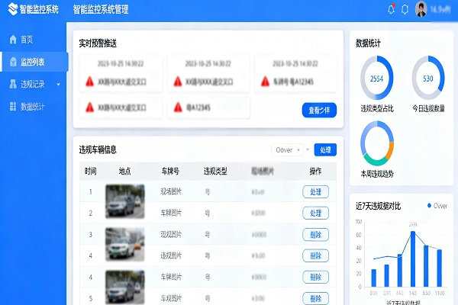The width and height of the screenshot is (458, 305).
Task: Click 处理 button in the first table row
Action: tap(315, 191)
